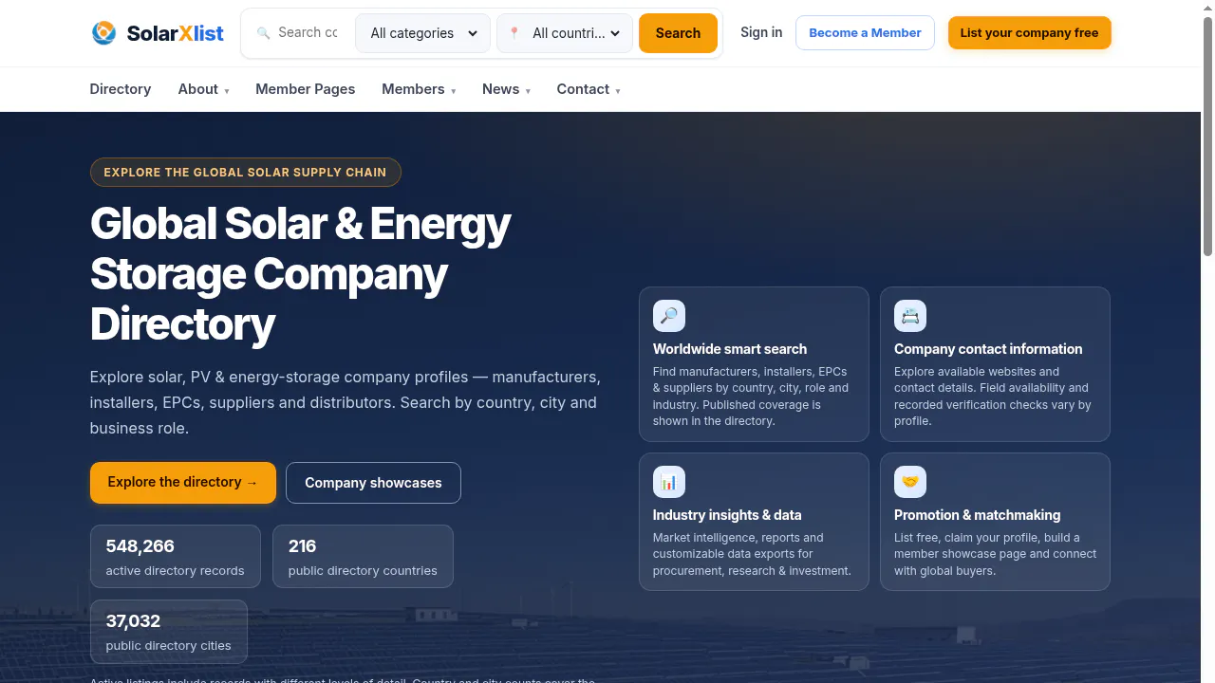1215x683 pixels.
Task: Click the magnifier icon in search box
Action: click(264, 33)
